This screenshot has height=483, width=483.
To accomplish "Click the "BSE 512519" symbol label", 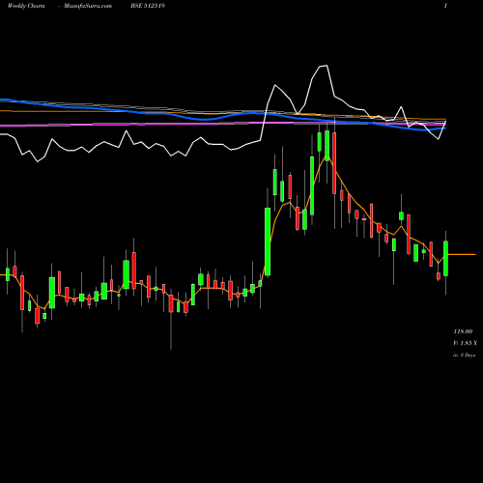I will point(148,6).
